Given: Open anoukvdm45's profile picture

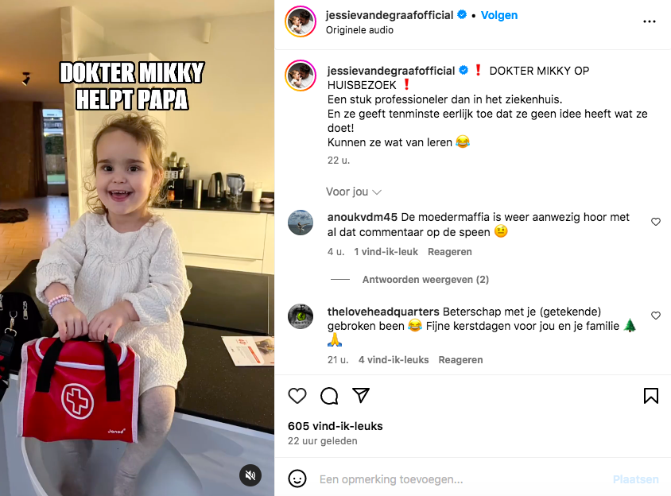Looking at the screenshot, I should [301, 223].
